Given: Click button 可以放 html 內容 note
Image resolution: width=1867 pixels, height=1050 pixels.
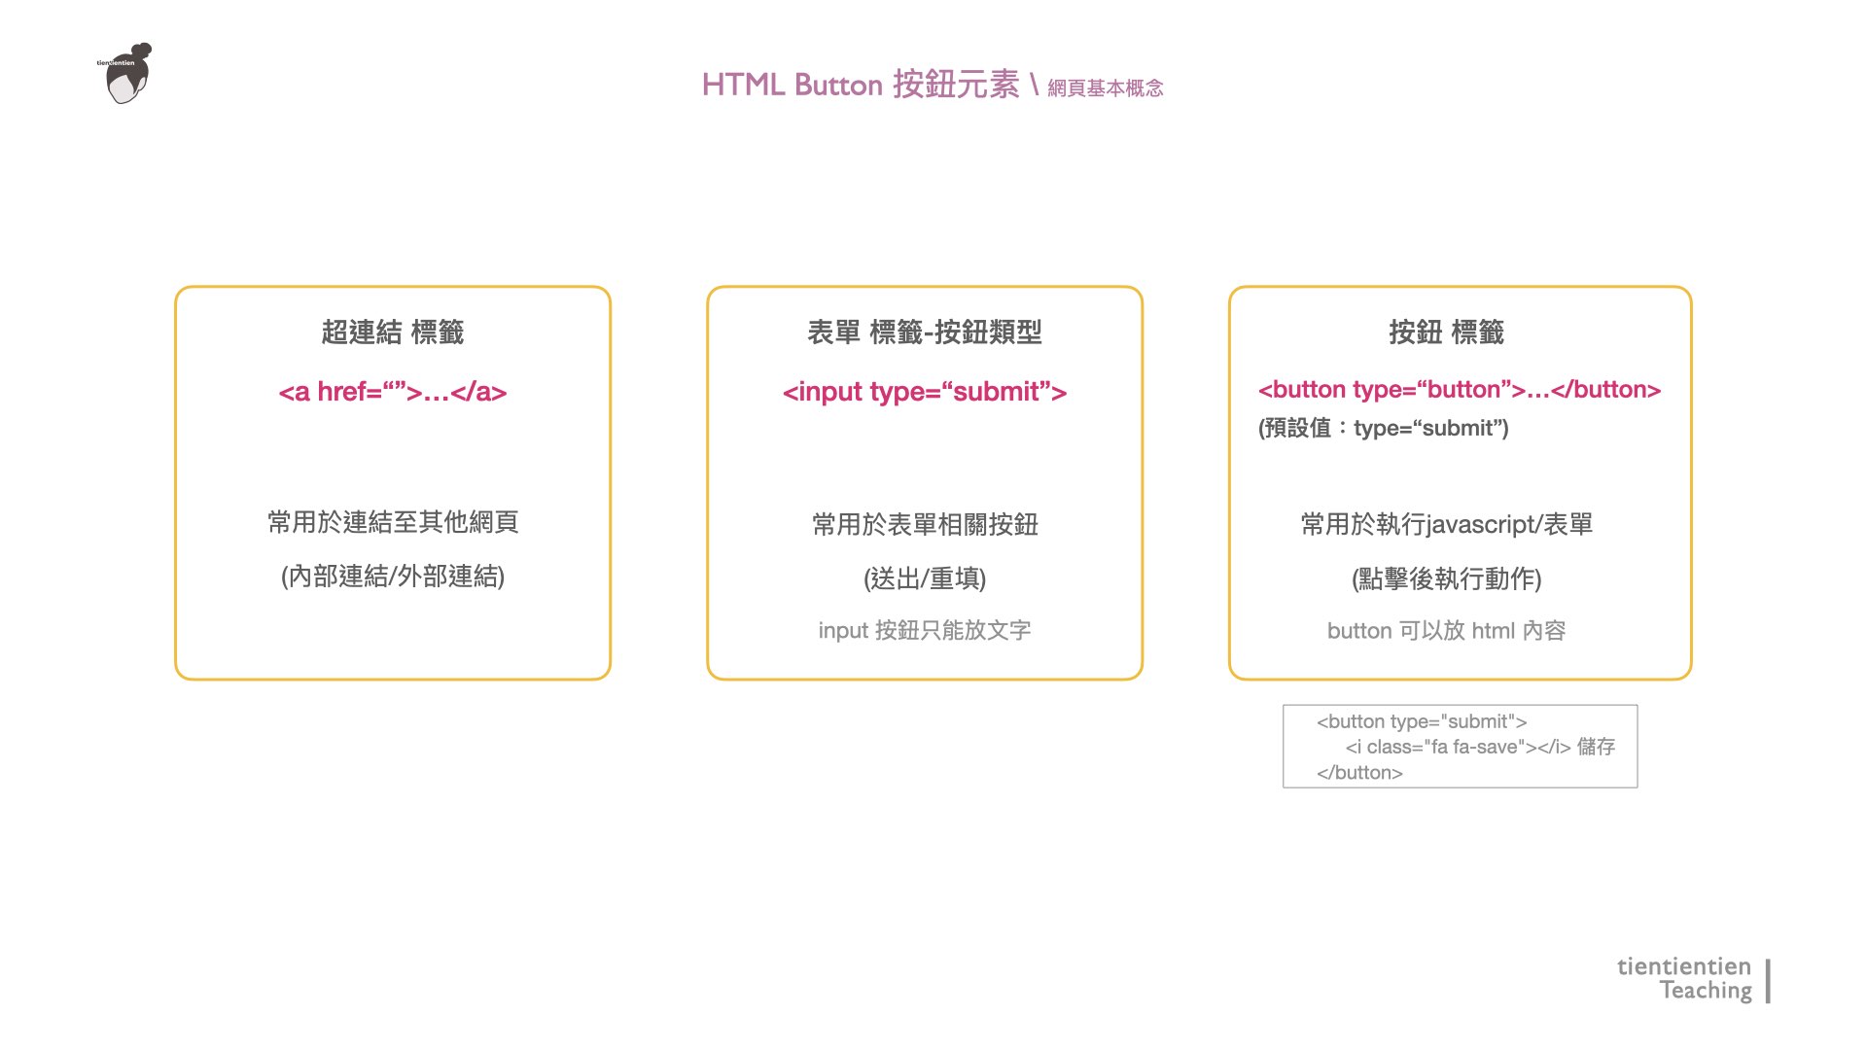Looking at the screenshot, I should [x=1446, y=631].
